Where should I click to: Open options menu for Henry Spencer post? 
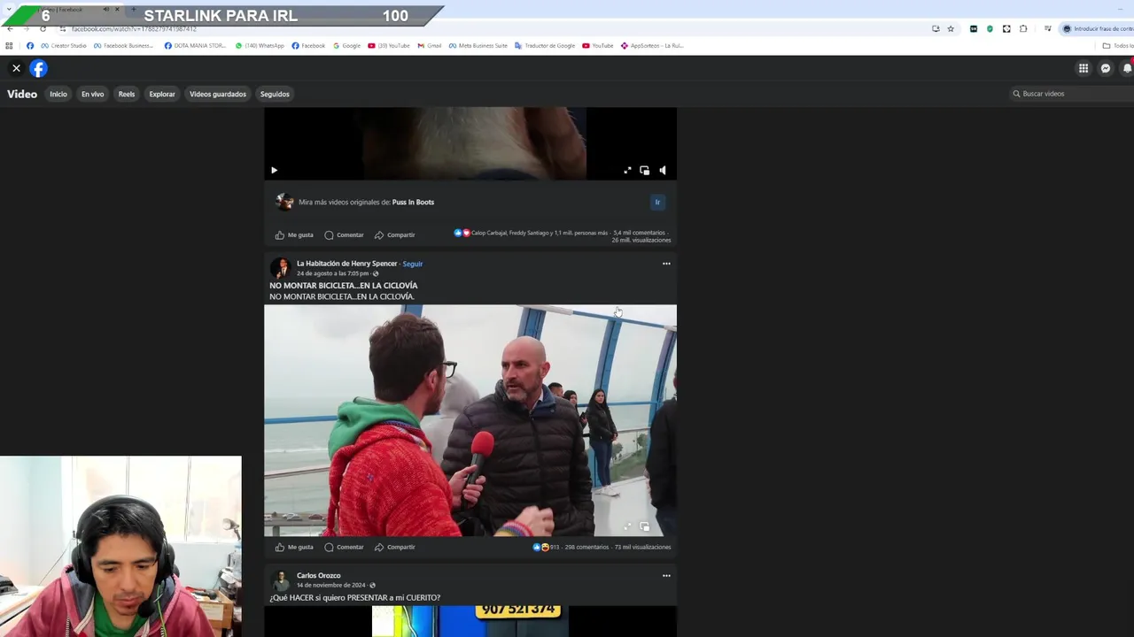[x=666, y=264]
